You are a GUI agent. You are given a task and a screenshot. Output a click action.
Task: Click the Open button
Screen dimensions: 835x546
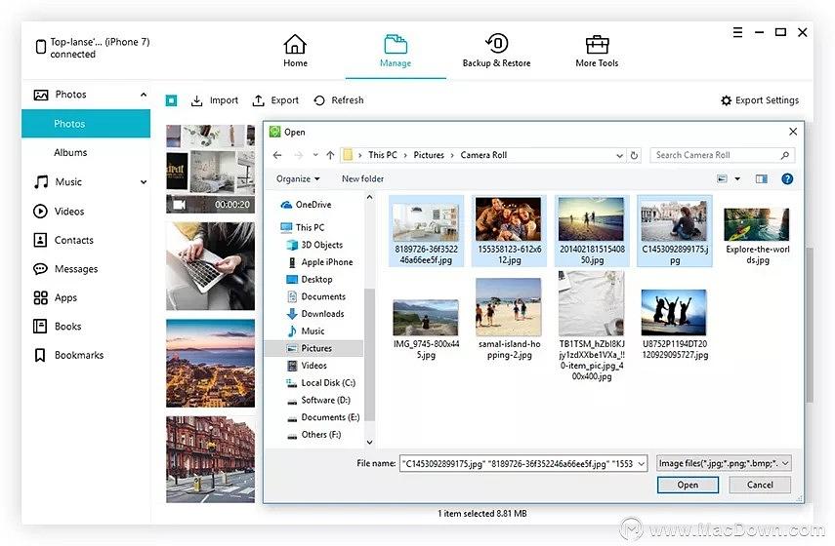[688, 485]
